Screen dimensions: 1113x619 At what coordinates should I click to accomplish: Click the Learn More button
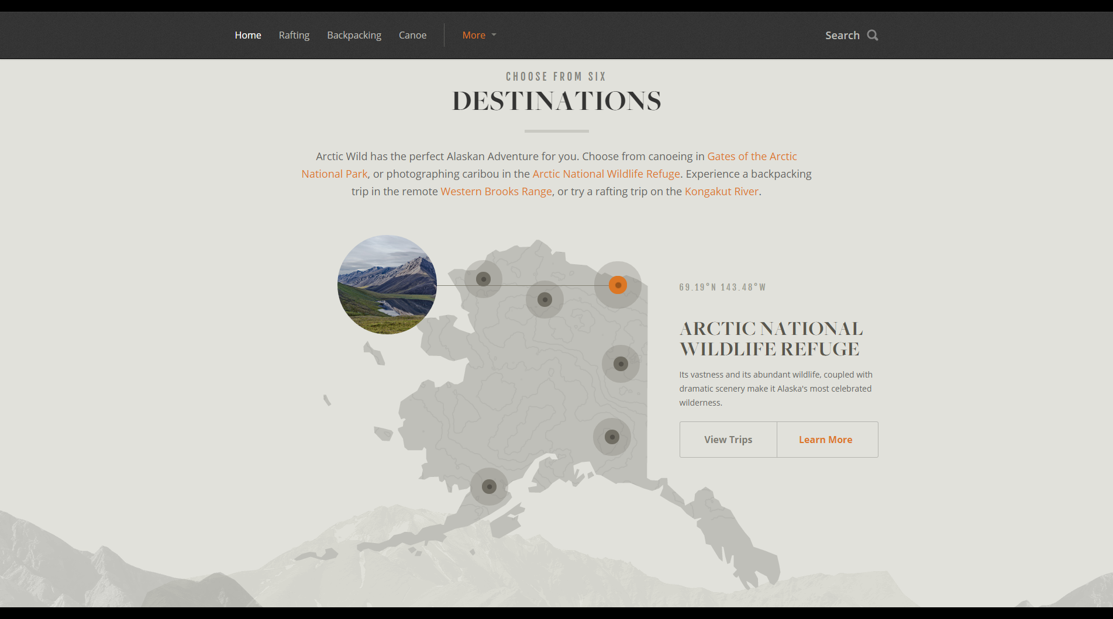826,439
